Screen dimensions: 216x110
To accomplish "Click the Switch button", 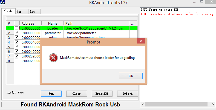I will (x=127, y=94).
